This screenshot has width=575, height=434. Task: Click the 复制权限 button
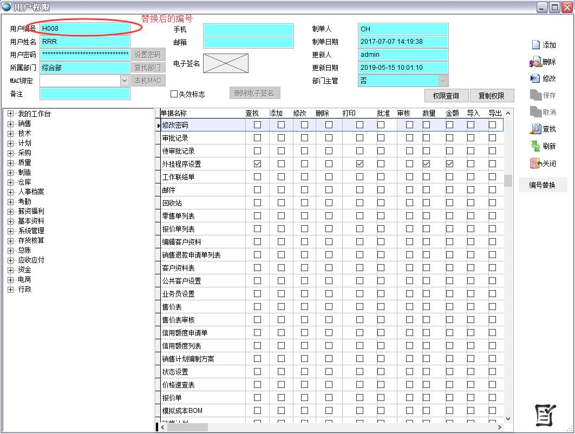pyautogui.click(x=491, y=96)
